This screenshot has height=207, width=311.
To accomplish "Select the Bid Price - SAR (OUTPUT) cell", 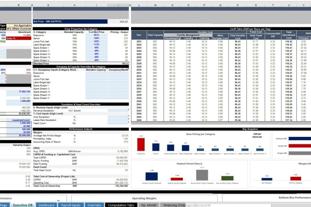I will pos(70,21).
